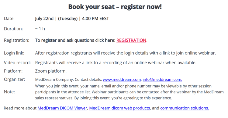Click the 'Zoom platform.' text
228x118 pixels.
click(51, 71)
